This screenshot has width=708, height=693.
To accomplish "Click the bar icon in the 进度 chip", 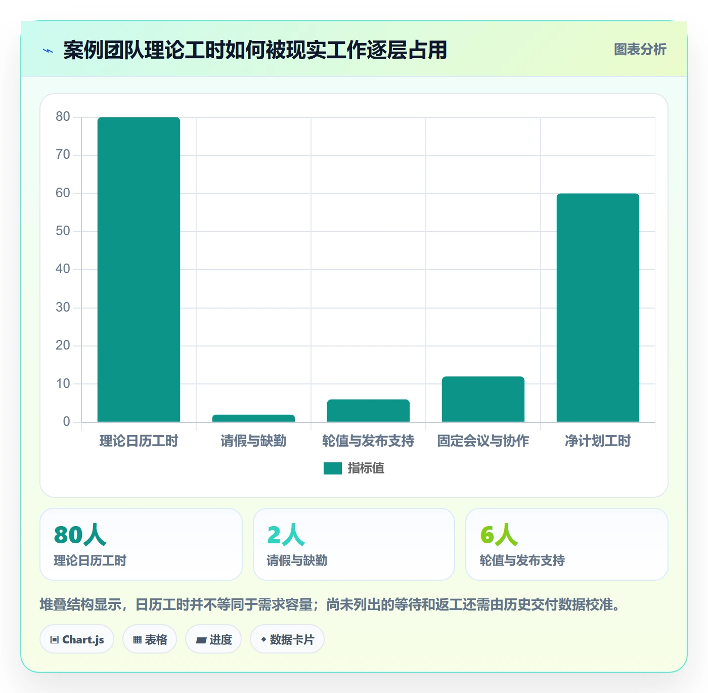I will [x=201, y=640].
